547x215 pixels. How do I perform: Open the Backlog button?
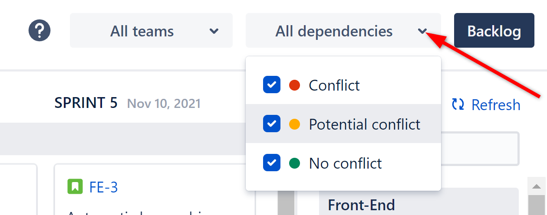[x=494, y=30]
